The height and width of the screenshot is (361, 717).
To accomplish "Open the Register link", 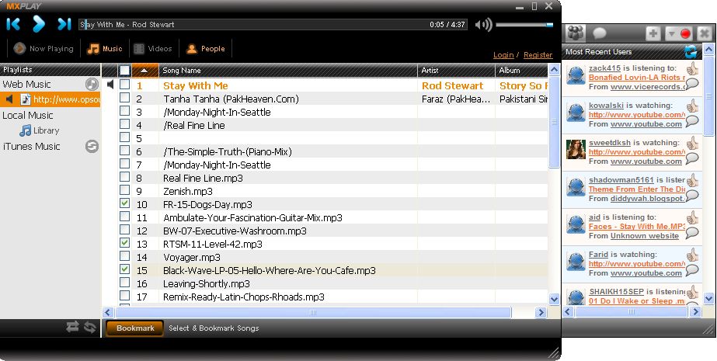I will [538, 55].
